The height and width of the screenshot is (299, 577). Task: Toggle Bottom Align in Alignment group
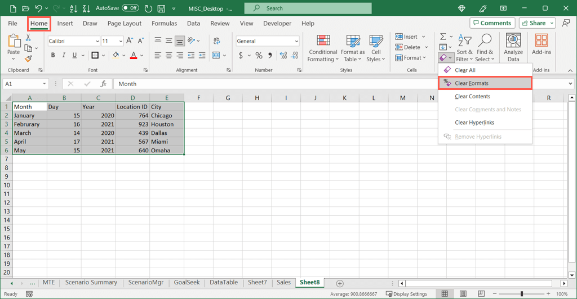pos(180,40)
